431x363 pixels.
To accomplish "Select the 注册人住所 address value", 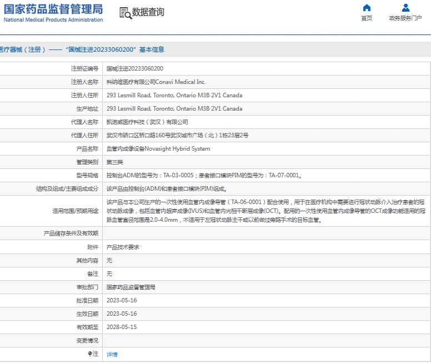I will pos(174,95).
